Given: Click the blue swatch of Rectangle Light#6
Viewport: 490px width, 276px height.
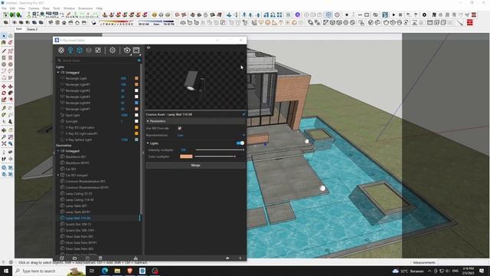Looking at the screenshot, I should click(x=136, y=103).
